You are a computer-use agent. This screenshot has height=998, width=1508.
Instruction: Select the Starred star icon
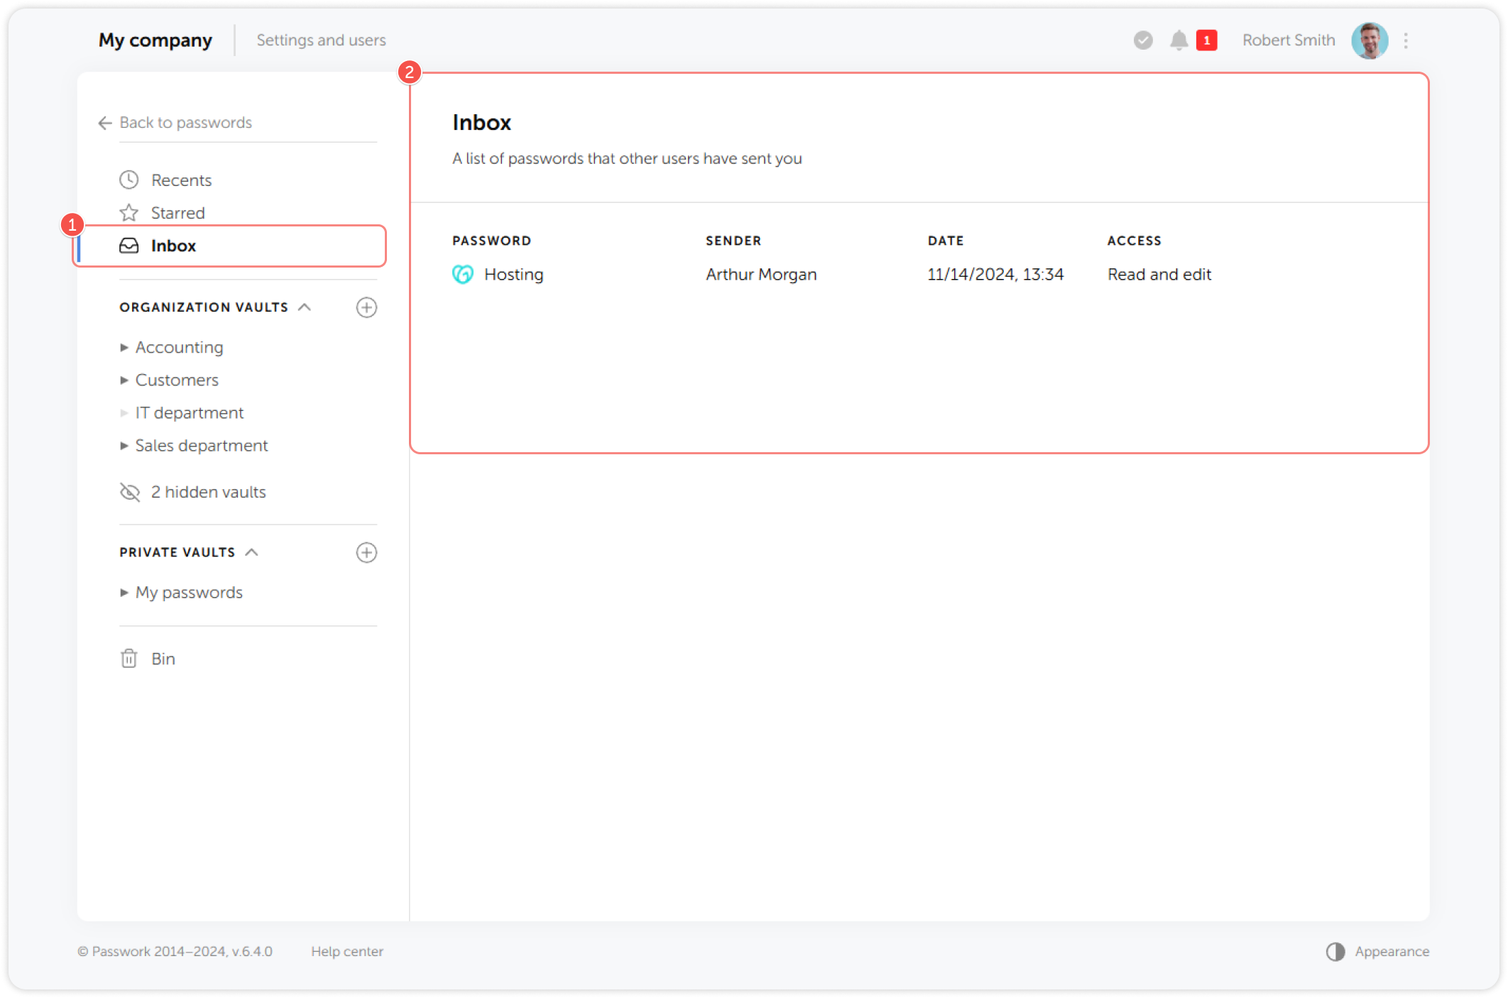tap(129, 212)
